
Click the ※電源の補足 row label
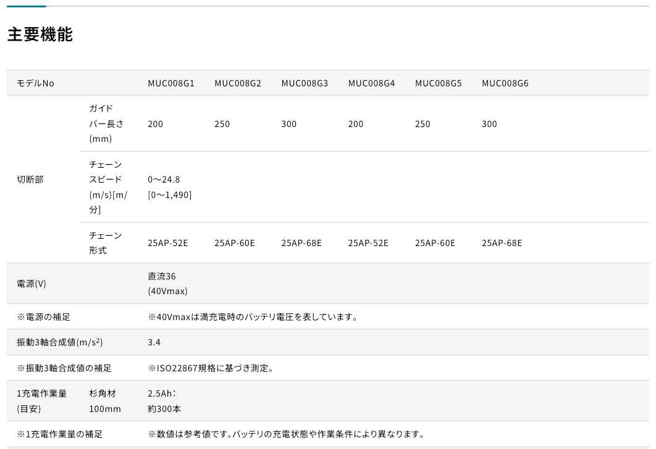(x=43, y=317)
